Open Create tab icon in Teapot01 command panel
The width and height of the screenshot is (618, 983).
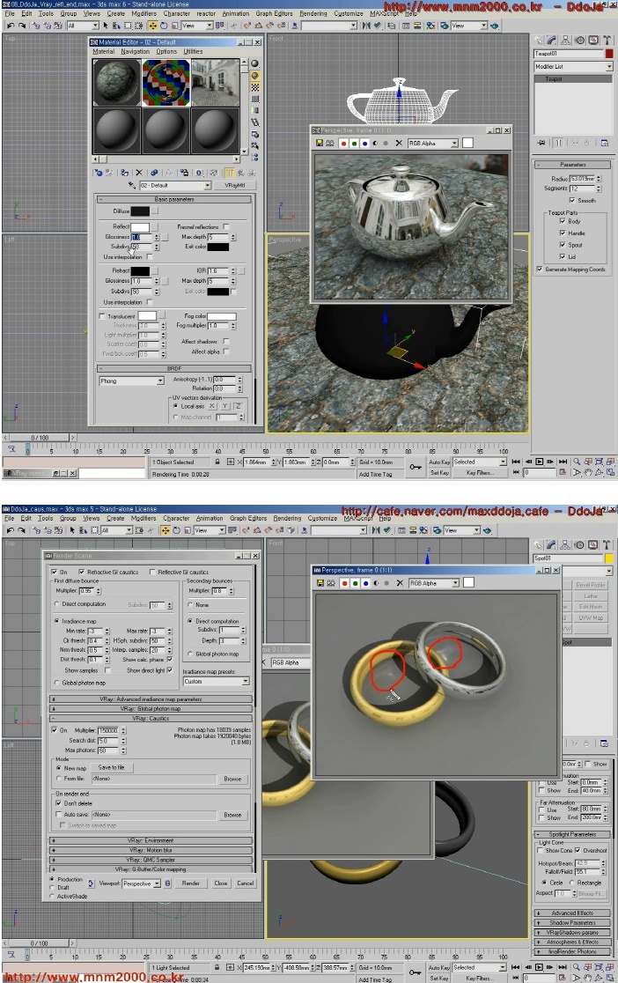tap(539, 41)
